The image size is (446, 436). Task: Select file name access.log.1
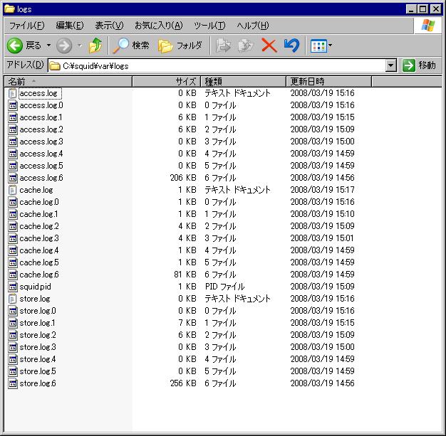[x=41, y=117]
